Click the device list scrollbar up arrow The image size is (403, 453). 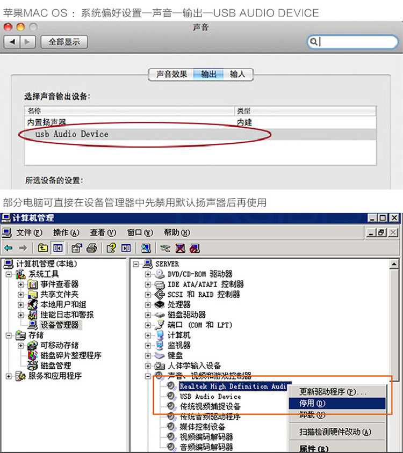point(394,264)
